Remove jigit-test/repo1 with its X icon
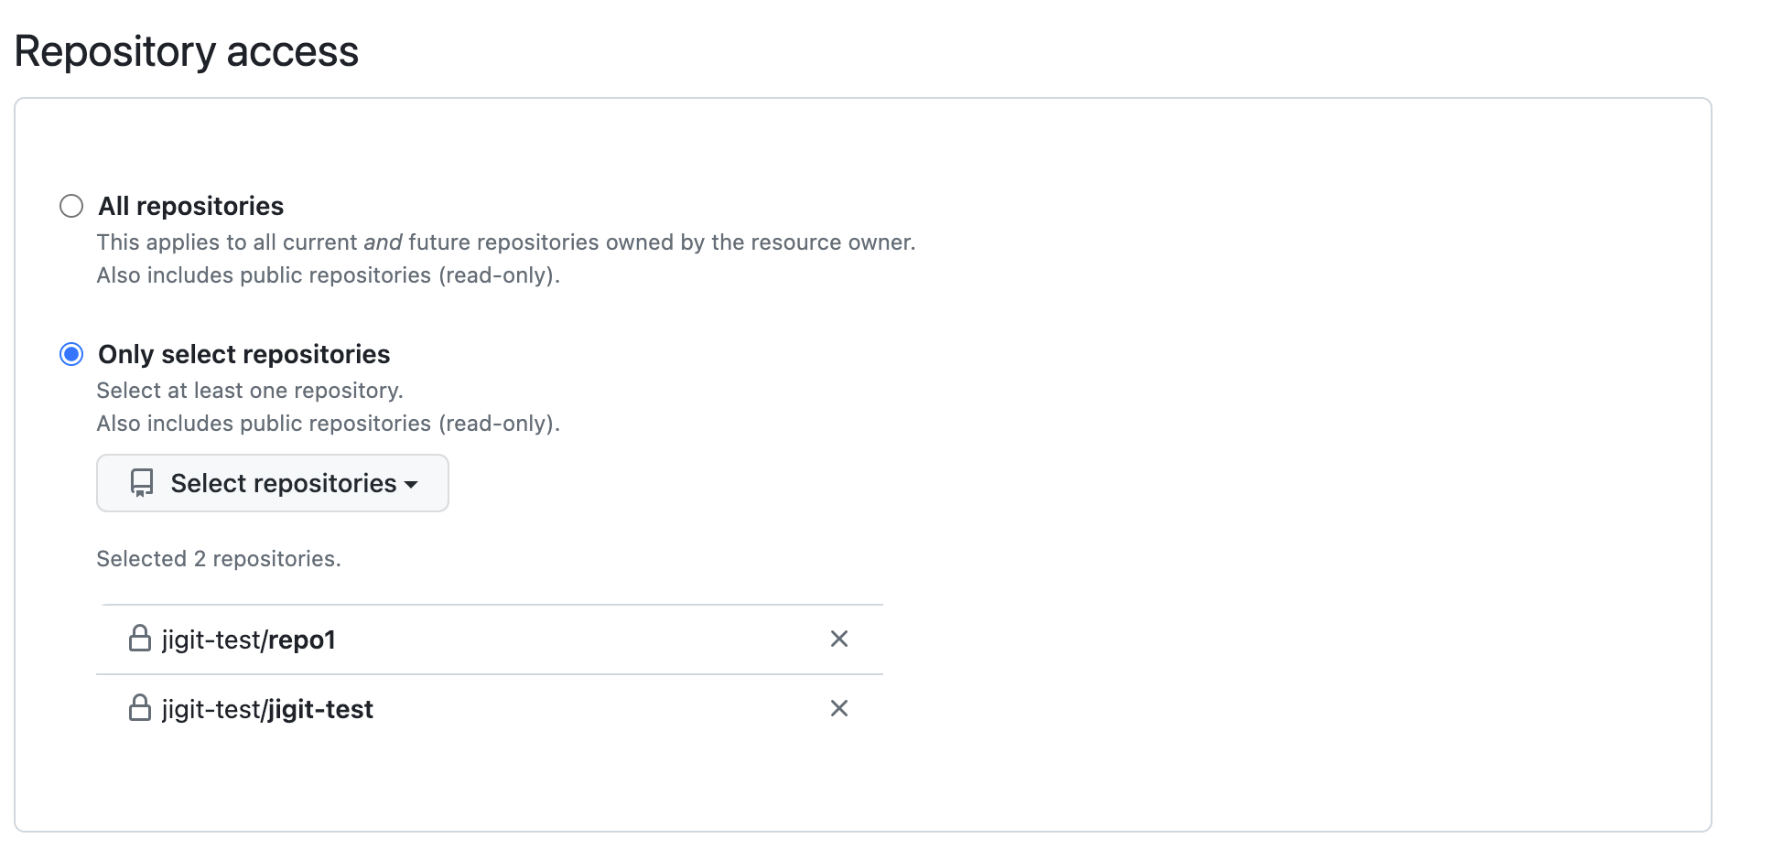1772x849 pixels. (838, 639)
